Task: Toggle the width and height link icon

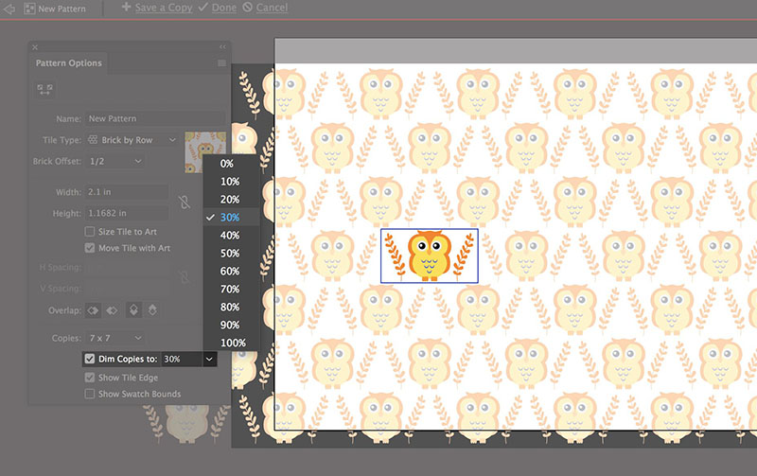Action: click(x=184, y=202)
